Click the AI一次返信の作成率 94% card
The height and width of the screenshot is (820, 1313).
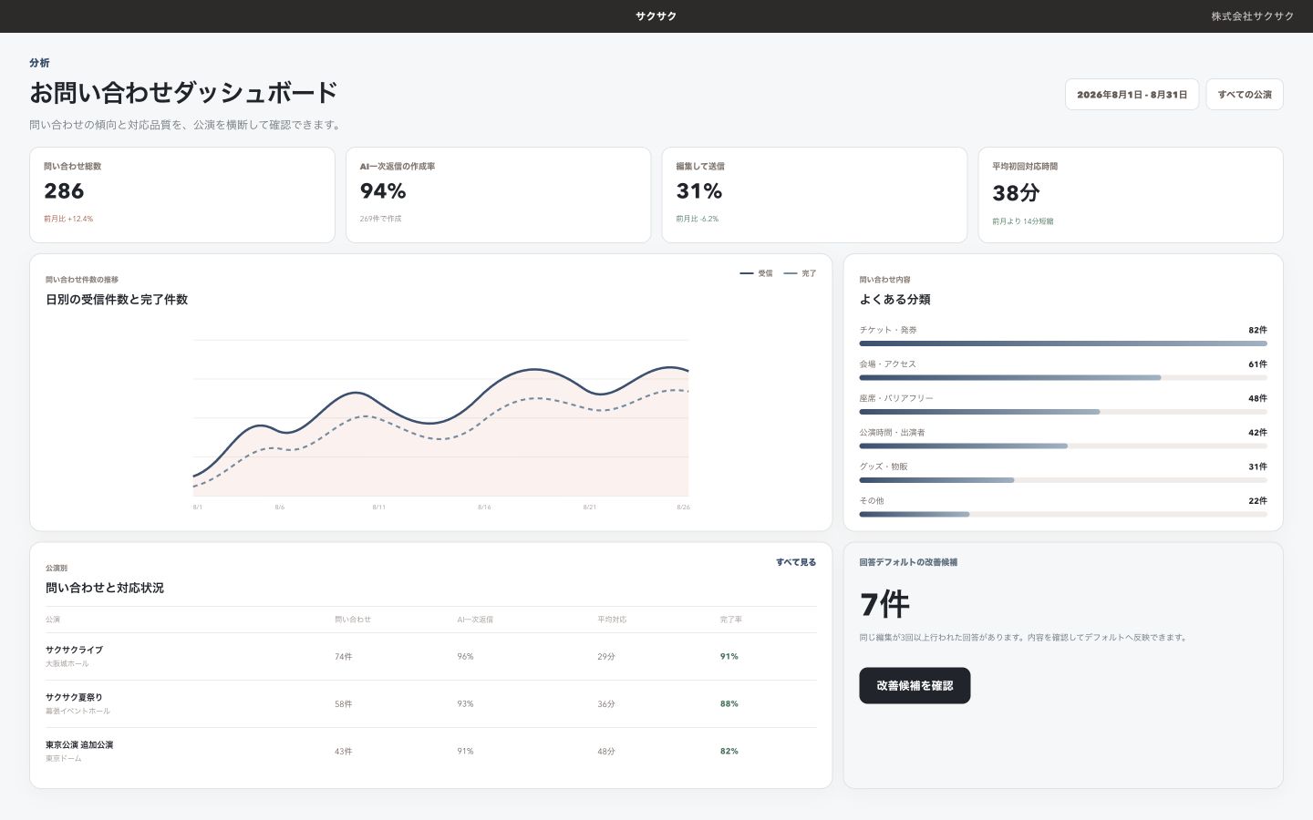[499, 195]
